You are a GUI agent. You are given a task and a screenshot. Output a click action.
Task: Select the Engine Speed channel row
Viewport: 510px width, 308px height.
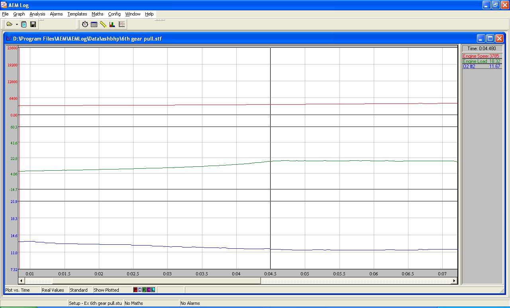point(482,56)
